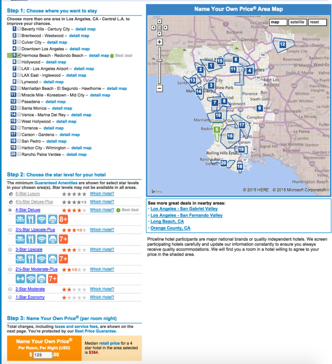Select the 4-Star Deluxe radio button
This screenshot has height=364, width=332.
[10, 210]
